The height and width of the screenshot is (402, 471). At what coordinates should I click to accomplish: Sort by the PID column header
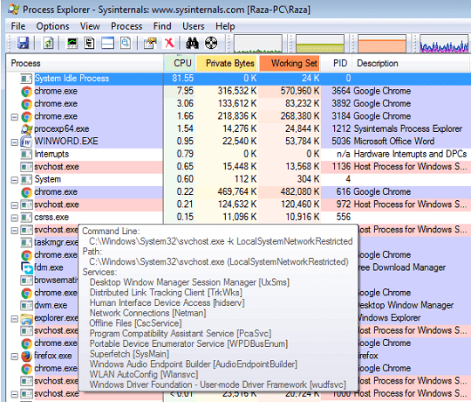(x=337, y=63)
